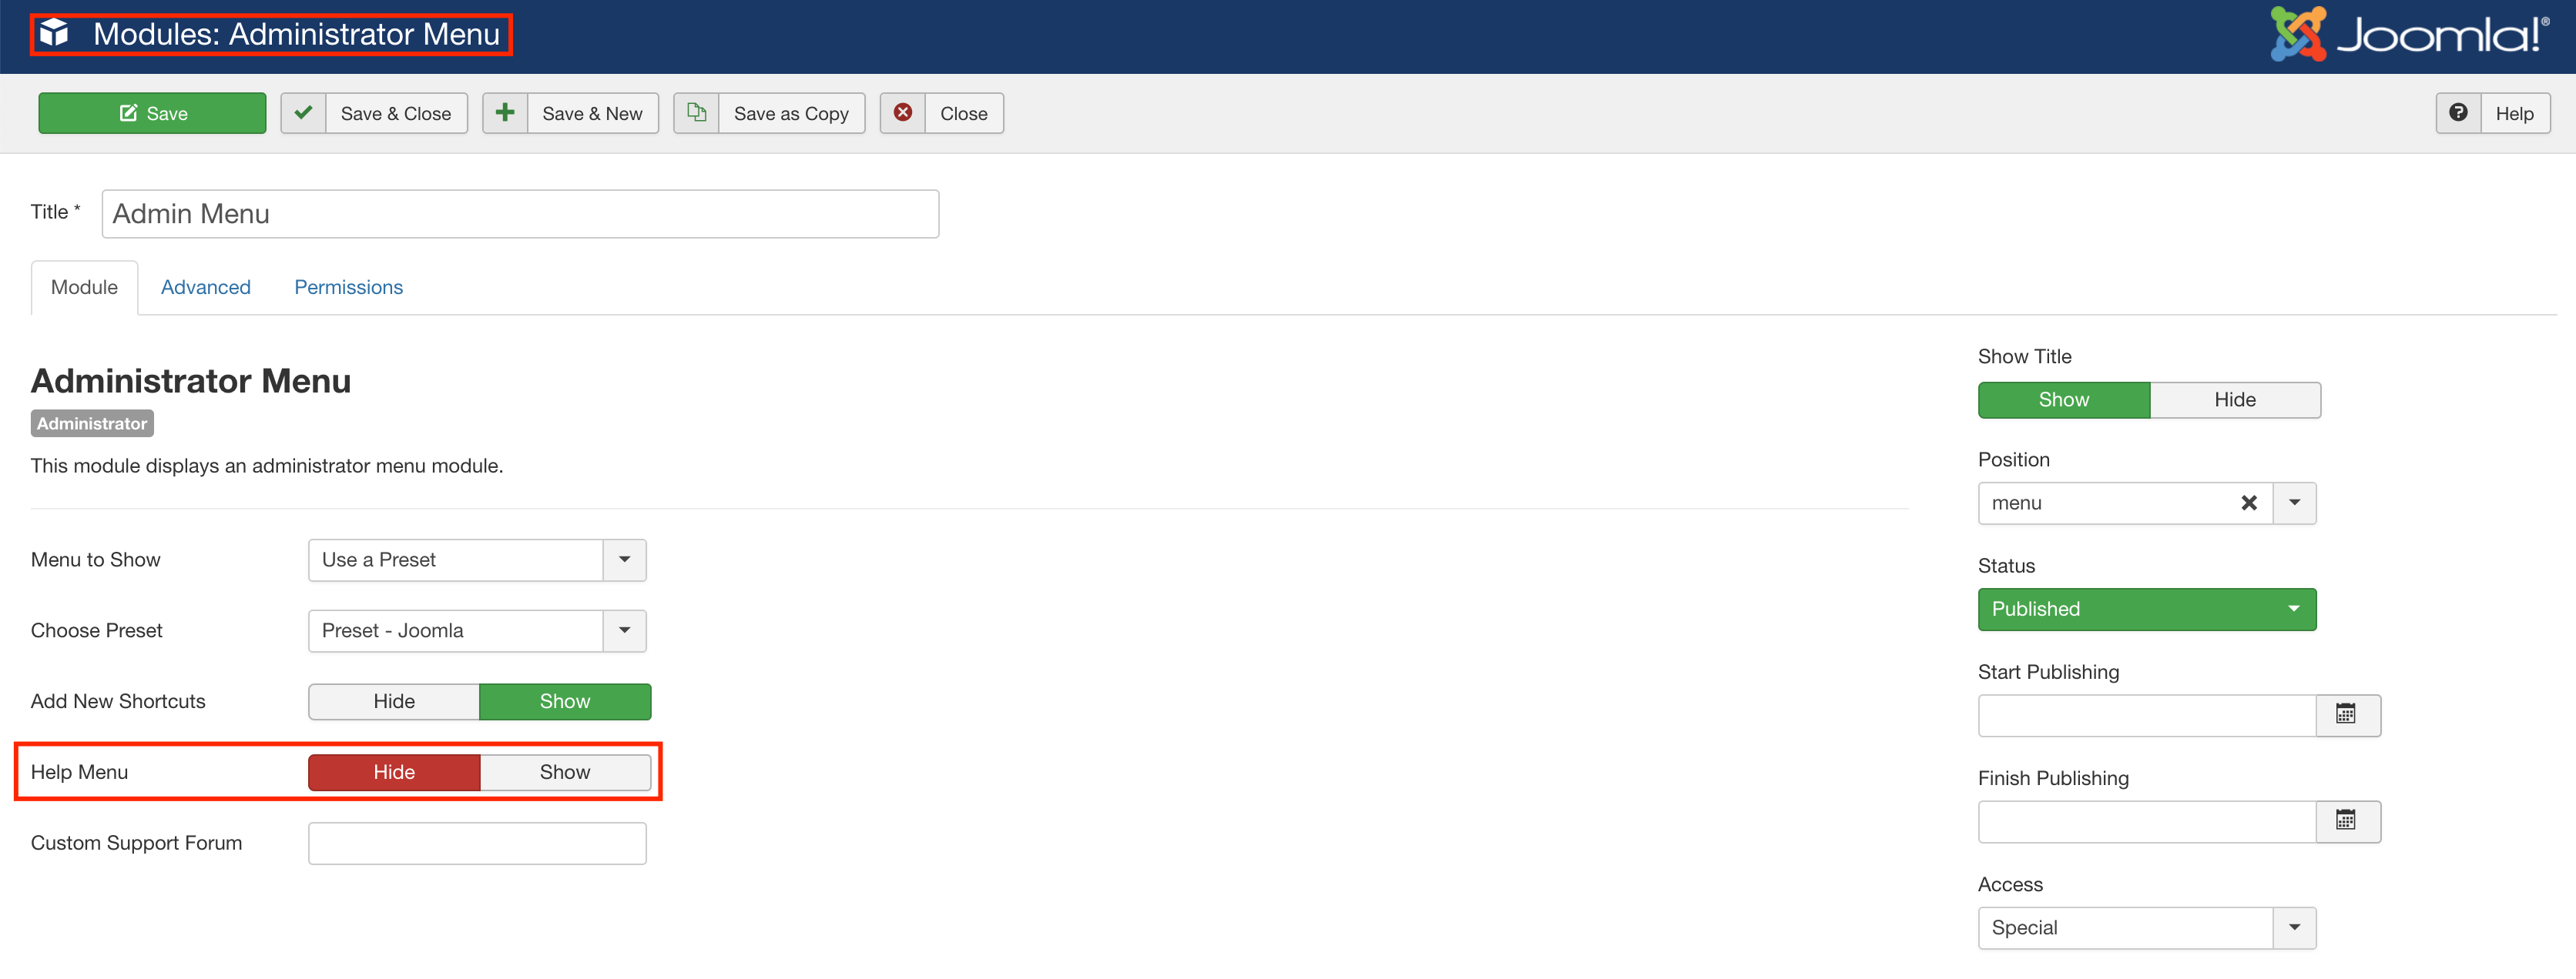This screenshot has height=979, width=2576.
Task: Open the Permissions tab
Action: click(x=348, y=287)
